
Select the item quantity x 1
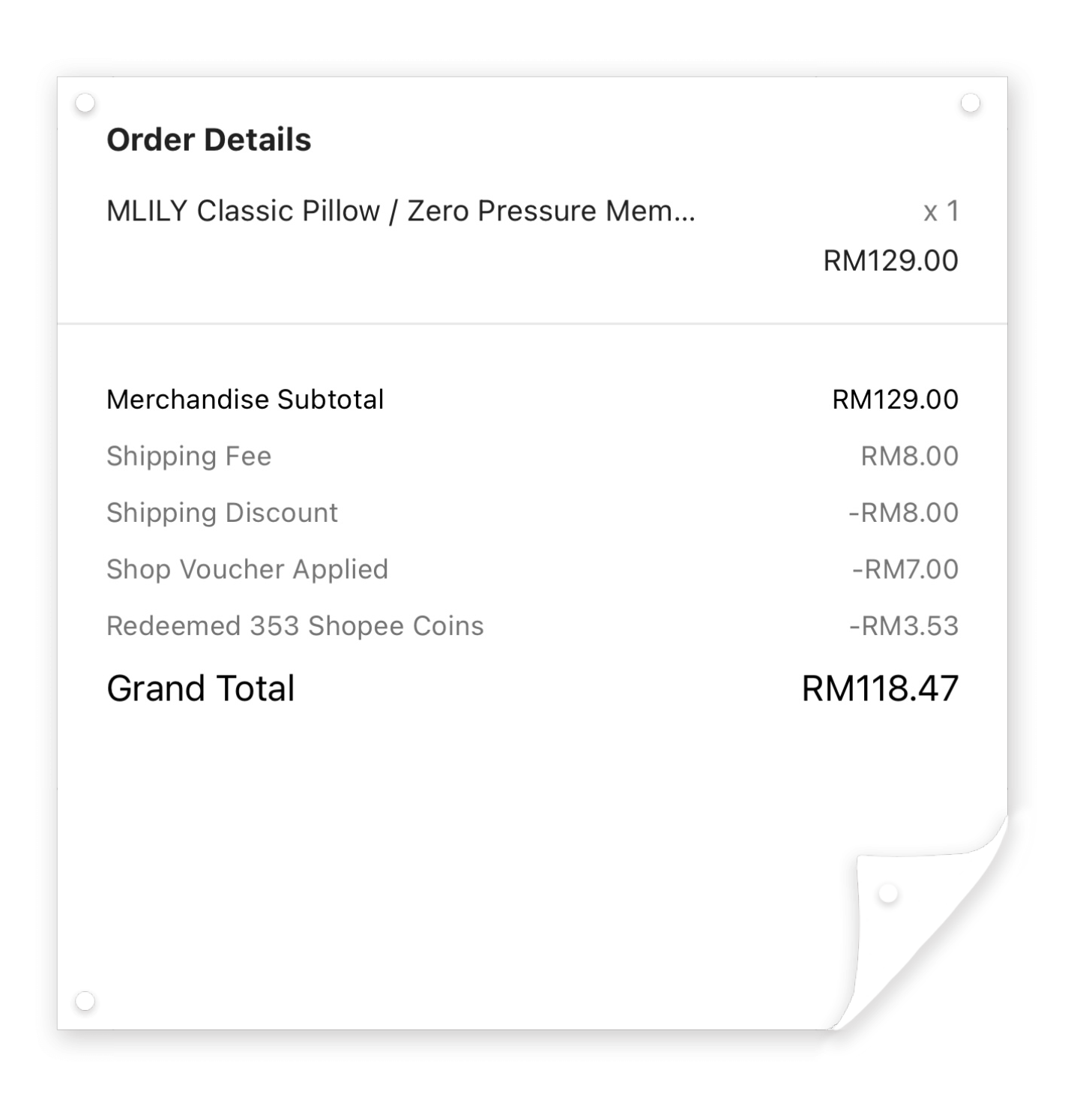coord(941,211)
